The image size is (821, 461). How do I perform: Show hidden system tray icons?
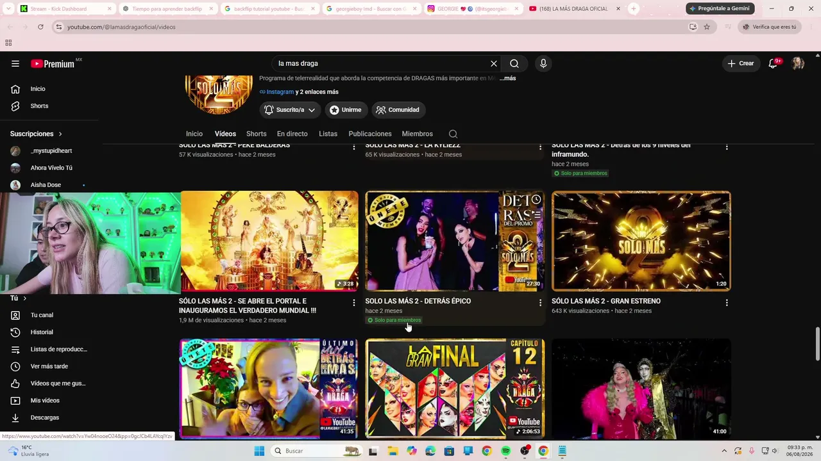coord(724,451)
